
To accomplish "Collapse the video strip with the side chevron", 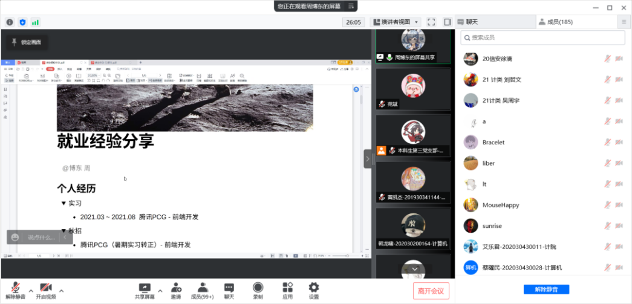I will [367, 159].
